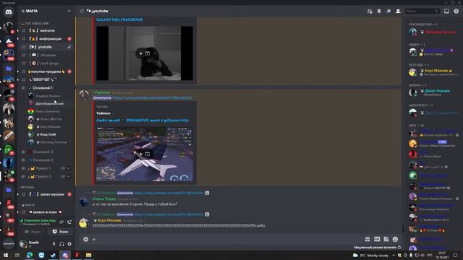Open the weather widget Mostly cloudy
This screenshot has width=463, height=260.
[370, 255]
